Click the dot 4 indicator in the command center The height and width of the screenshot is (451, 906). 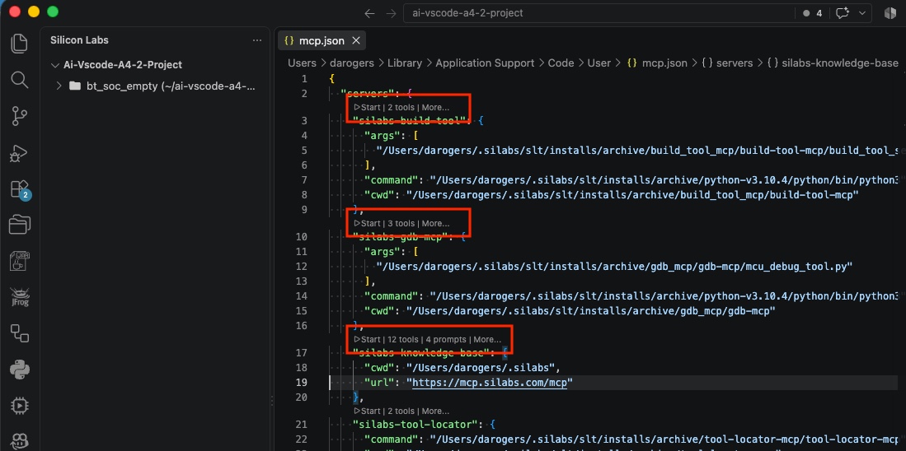click(x=812, y=12)
